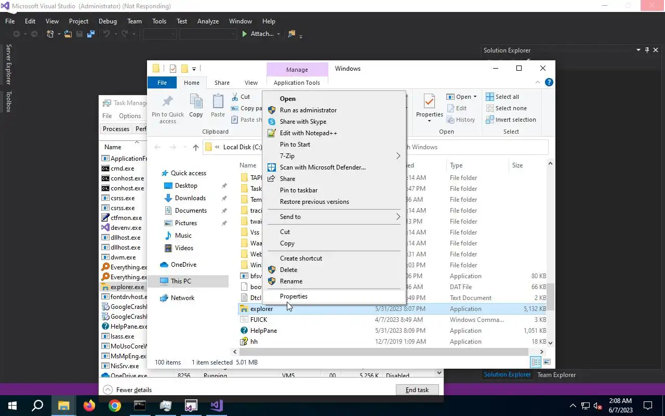Viewport: 665px width, 416px height.
Task: Switch to Team Explorer tab
Action: click(x=556, y=374)
